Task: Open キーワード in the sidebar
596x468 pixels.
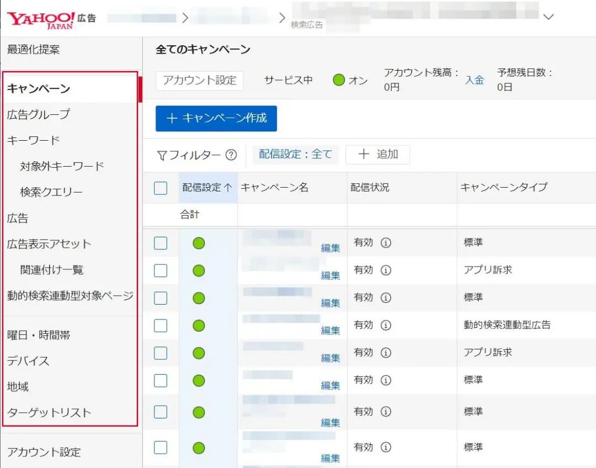Action: (x=34, y=140)
